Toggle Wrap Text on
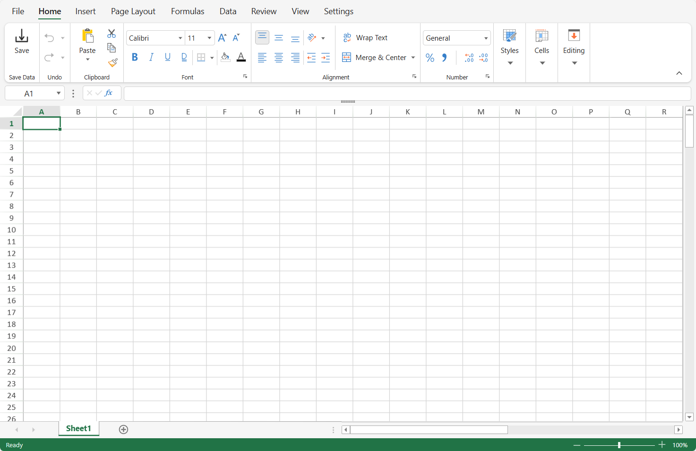Screen dimensions: 696x451 [365, 38]
